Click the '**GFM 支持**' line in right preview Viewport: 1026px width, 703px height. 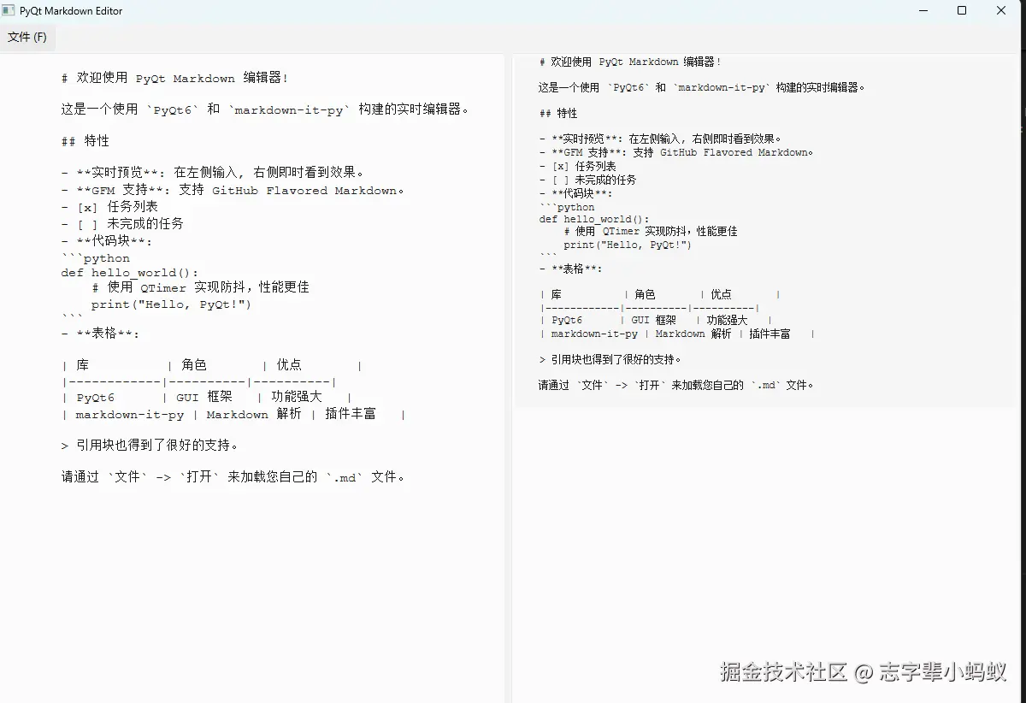(x=676, y=152)
